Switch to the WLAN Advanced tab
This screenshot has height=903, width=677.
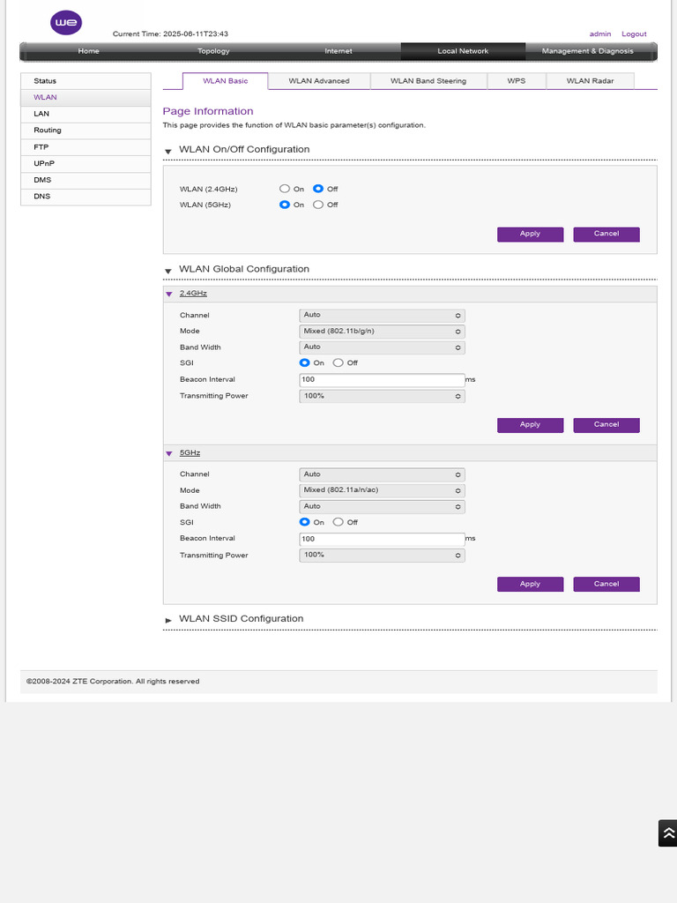pos(319,81)
